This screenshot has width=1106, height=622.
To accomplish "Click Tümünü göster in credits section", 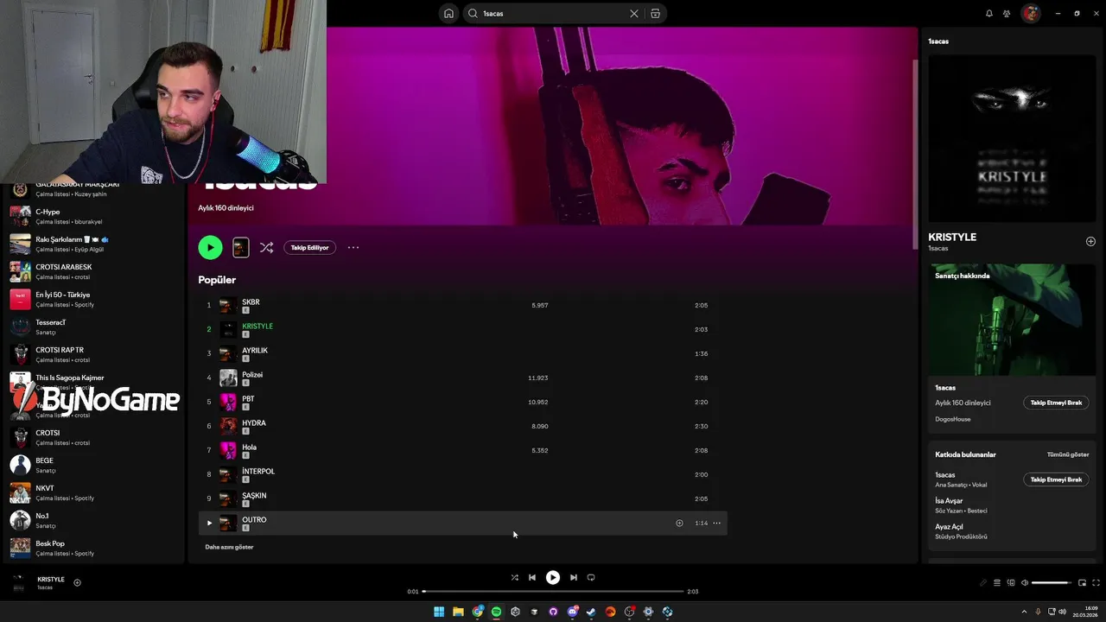I will click(1068, 454).
